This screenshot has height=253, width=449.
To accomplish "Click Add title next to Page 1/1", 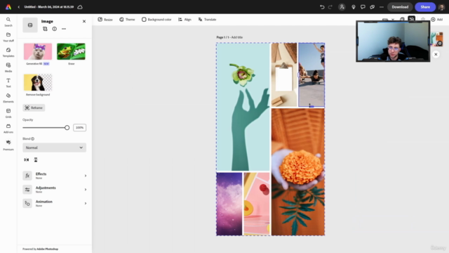I will [237, 37].
